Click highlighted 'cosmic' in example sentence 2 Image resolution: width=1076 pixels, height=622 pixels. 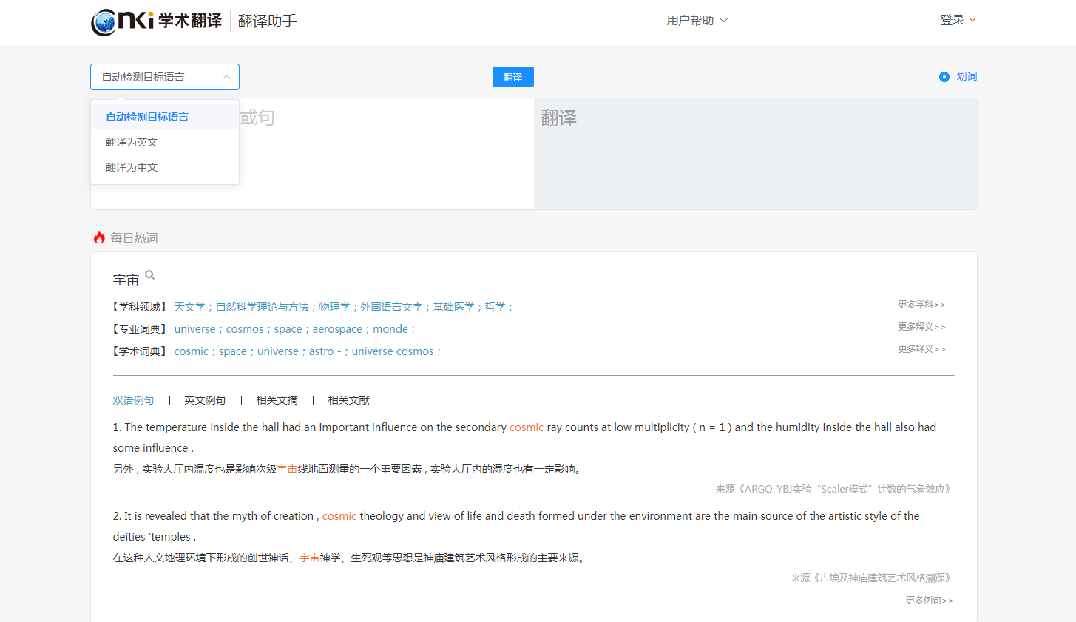click(339, 516)
